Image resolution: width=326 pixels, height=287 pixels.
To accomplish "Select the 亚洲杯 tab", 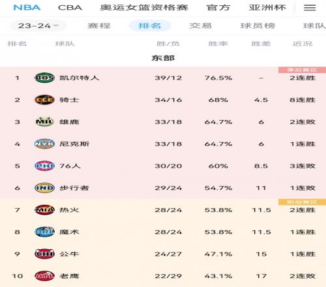I will tap(267, 8).
